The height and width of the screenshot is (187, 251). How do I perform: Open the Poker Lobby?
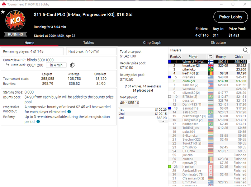pyautogui.click(x=231, y=17)
